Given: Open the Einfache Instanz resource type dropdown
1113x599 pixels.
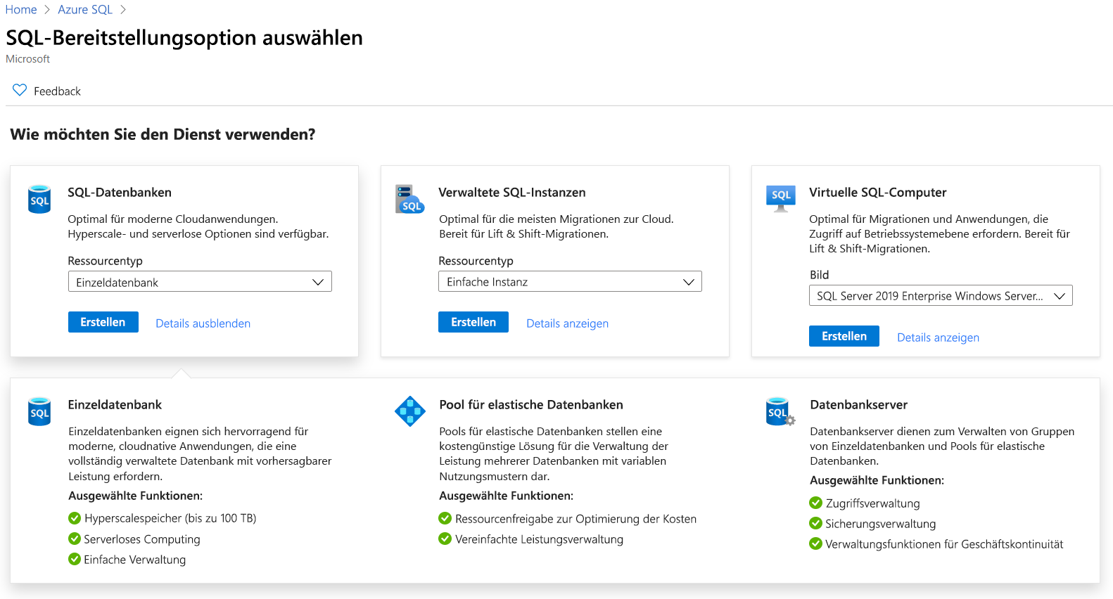Looking at the screenshot, I should pos(570,281).
